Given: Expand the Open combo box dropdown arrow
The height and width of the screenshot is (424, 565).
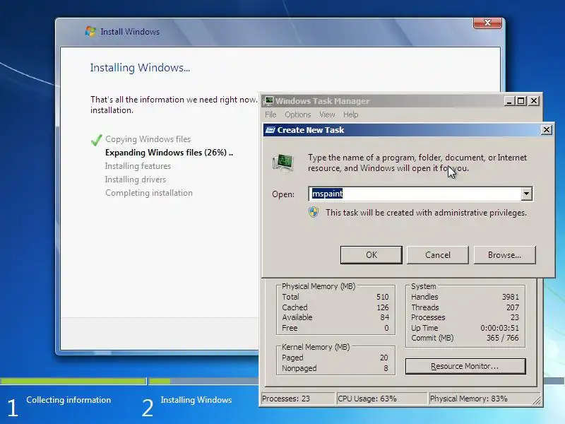Looking at the screenshot, I should pos(526,194).
